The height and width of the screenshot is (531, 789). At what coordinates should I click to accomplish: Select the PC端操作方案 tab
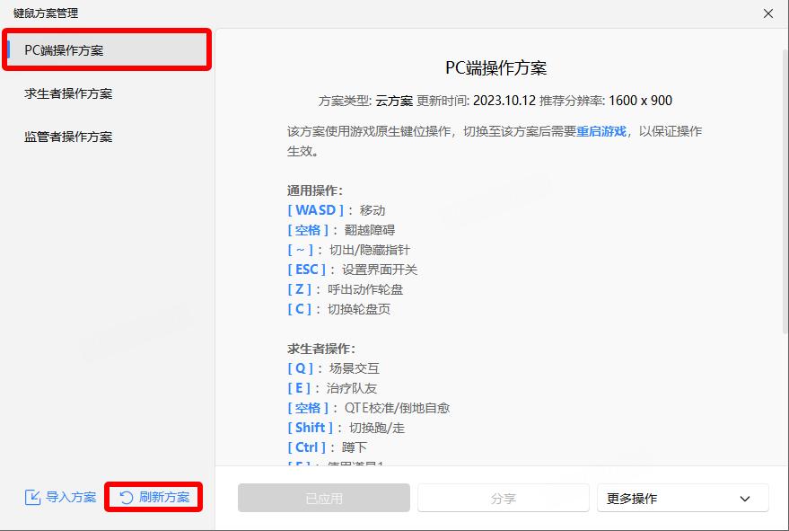tap(107, 50)
